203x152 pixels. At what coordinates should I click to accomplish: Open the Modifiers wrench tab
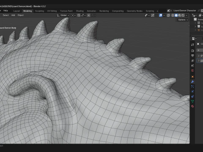[x=192, y=81]
